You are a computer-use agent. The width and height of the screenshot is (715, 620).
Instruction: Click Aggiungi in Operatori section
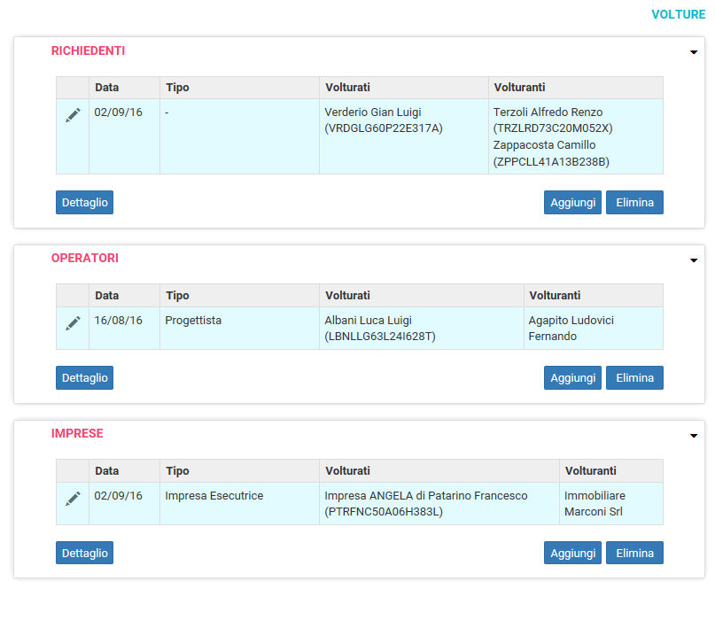coord(572,377)
